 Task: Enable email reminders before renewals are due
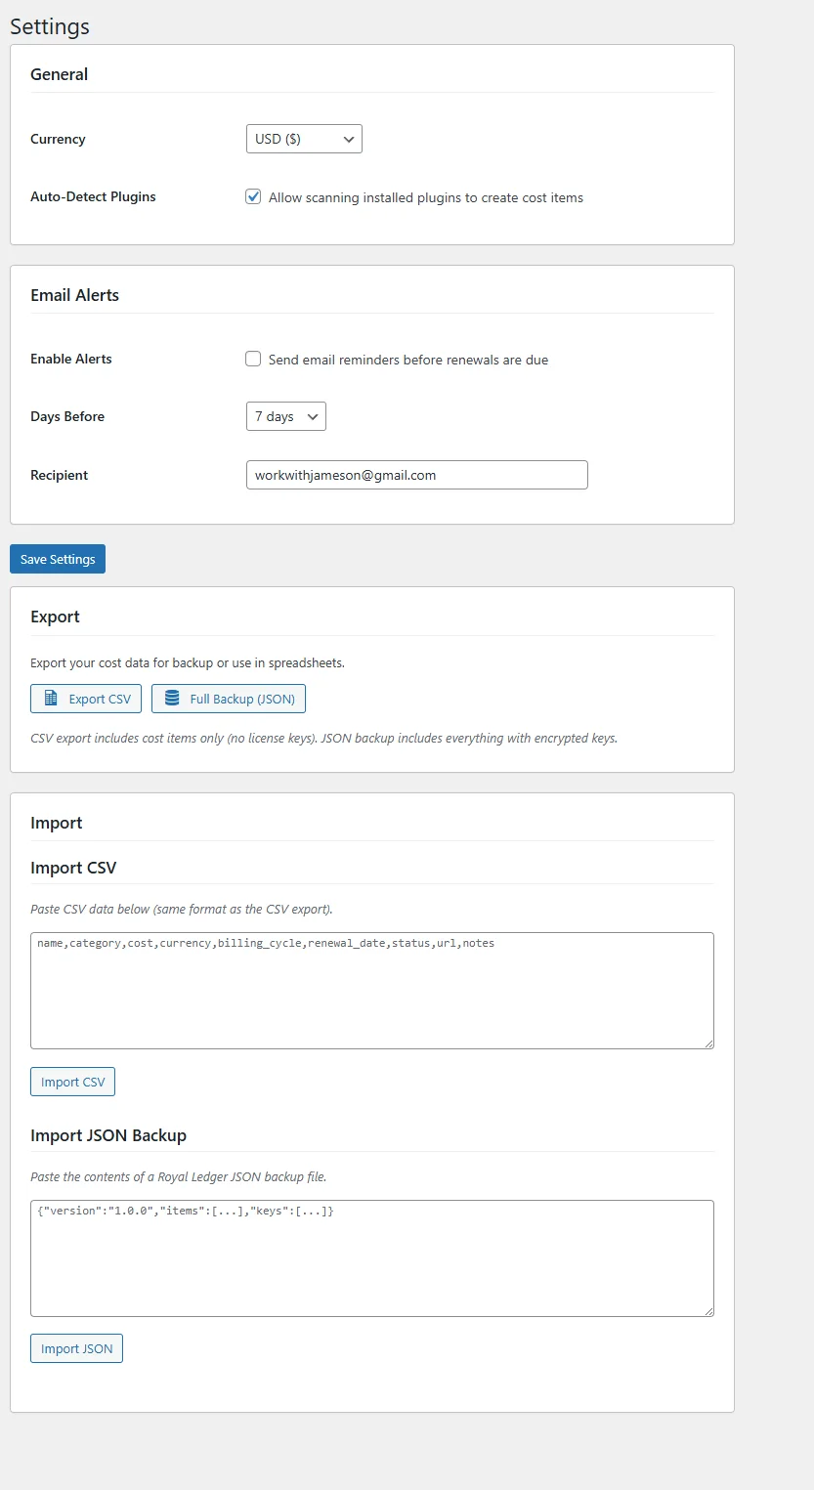pyautogui.click(x=253, y=359)
